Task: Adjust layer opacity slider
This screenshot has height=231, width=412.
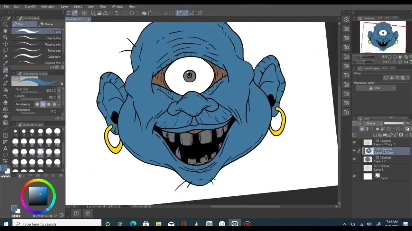Action: [x=394, y=123]
